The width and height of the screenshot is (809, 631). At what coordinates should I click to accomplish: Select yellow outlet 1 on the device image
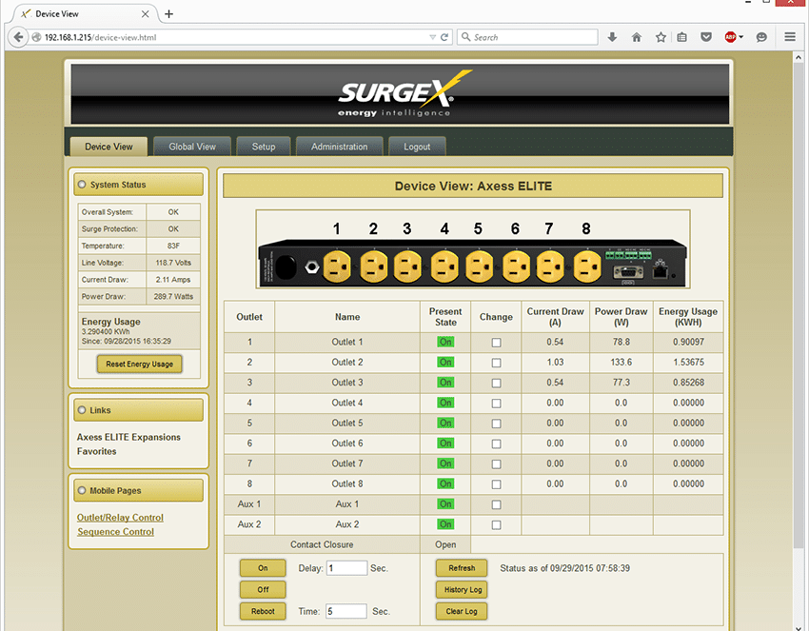point(337,266)
